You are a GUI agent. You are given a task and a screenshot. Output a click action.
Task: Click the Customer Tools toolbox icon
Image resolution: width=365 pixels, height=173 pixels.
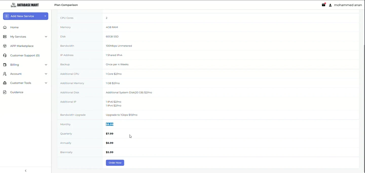coord(5,83)
